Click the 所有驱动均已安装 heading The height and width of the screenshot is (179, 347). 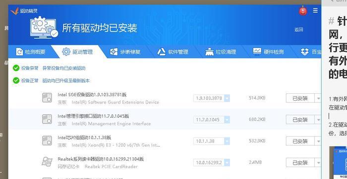[x=100, y=28]
